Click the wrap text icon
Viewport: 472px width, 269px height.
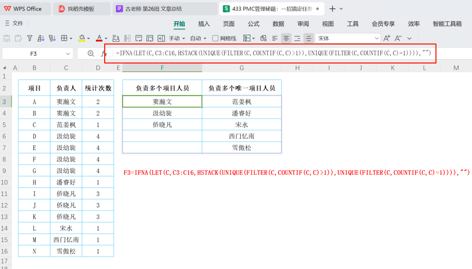tap(139, 39)
